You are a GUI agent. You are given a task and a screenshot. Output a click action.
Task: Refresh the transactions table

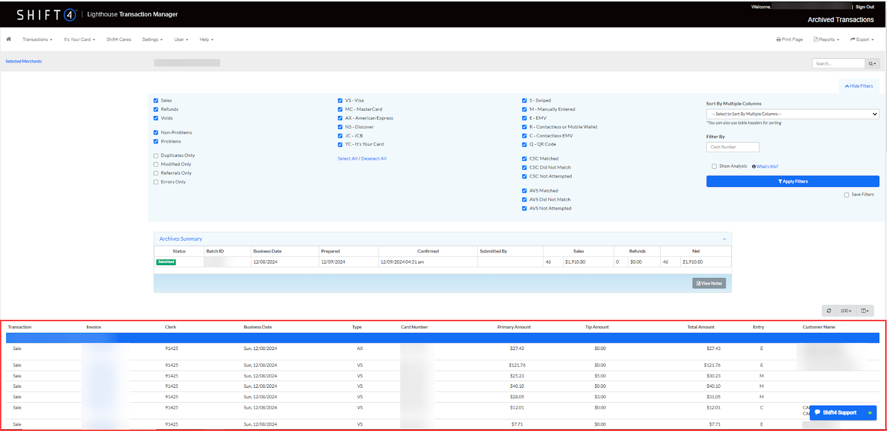tap(829, 311)
